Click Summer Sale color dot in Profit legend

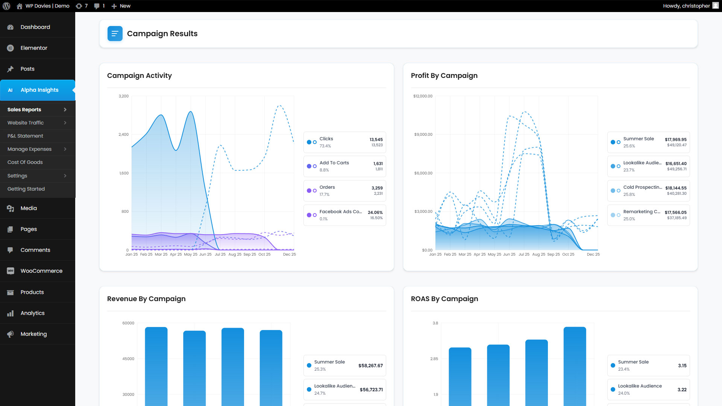[613, 142]
